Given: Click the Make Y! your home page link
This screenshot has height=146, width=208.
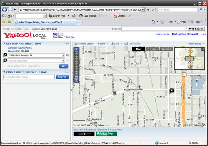Looking at the screenshot, I should (45, 29).
